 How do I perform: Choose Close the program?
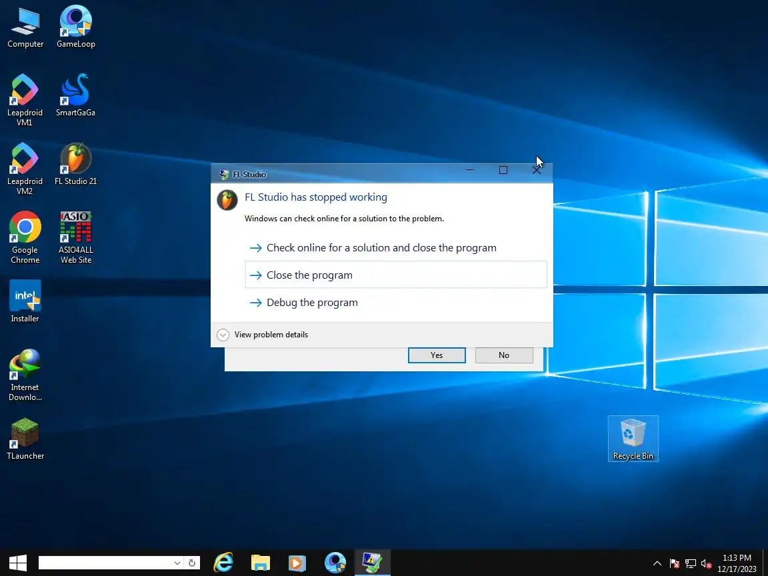pyautogui.click(x=396, y=275)
